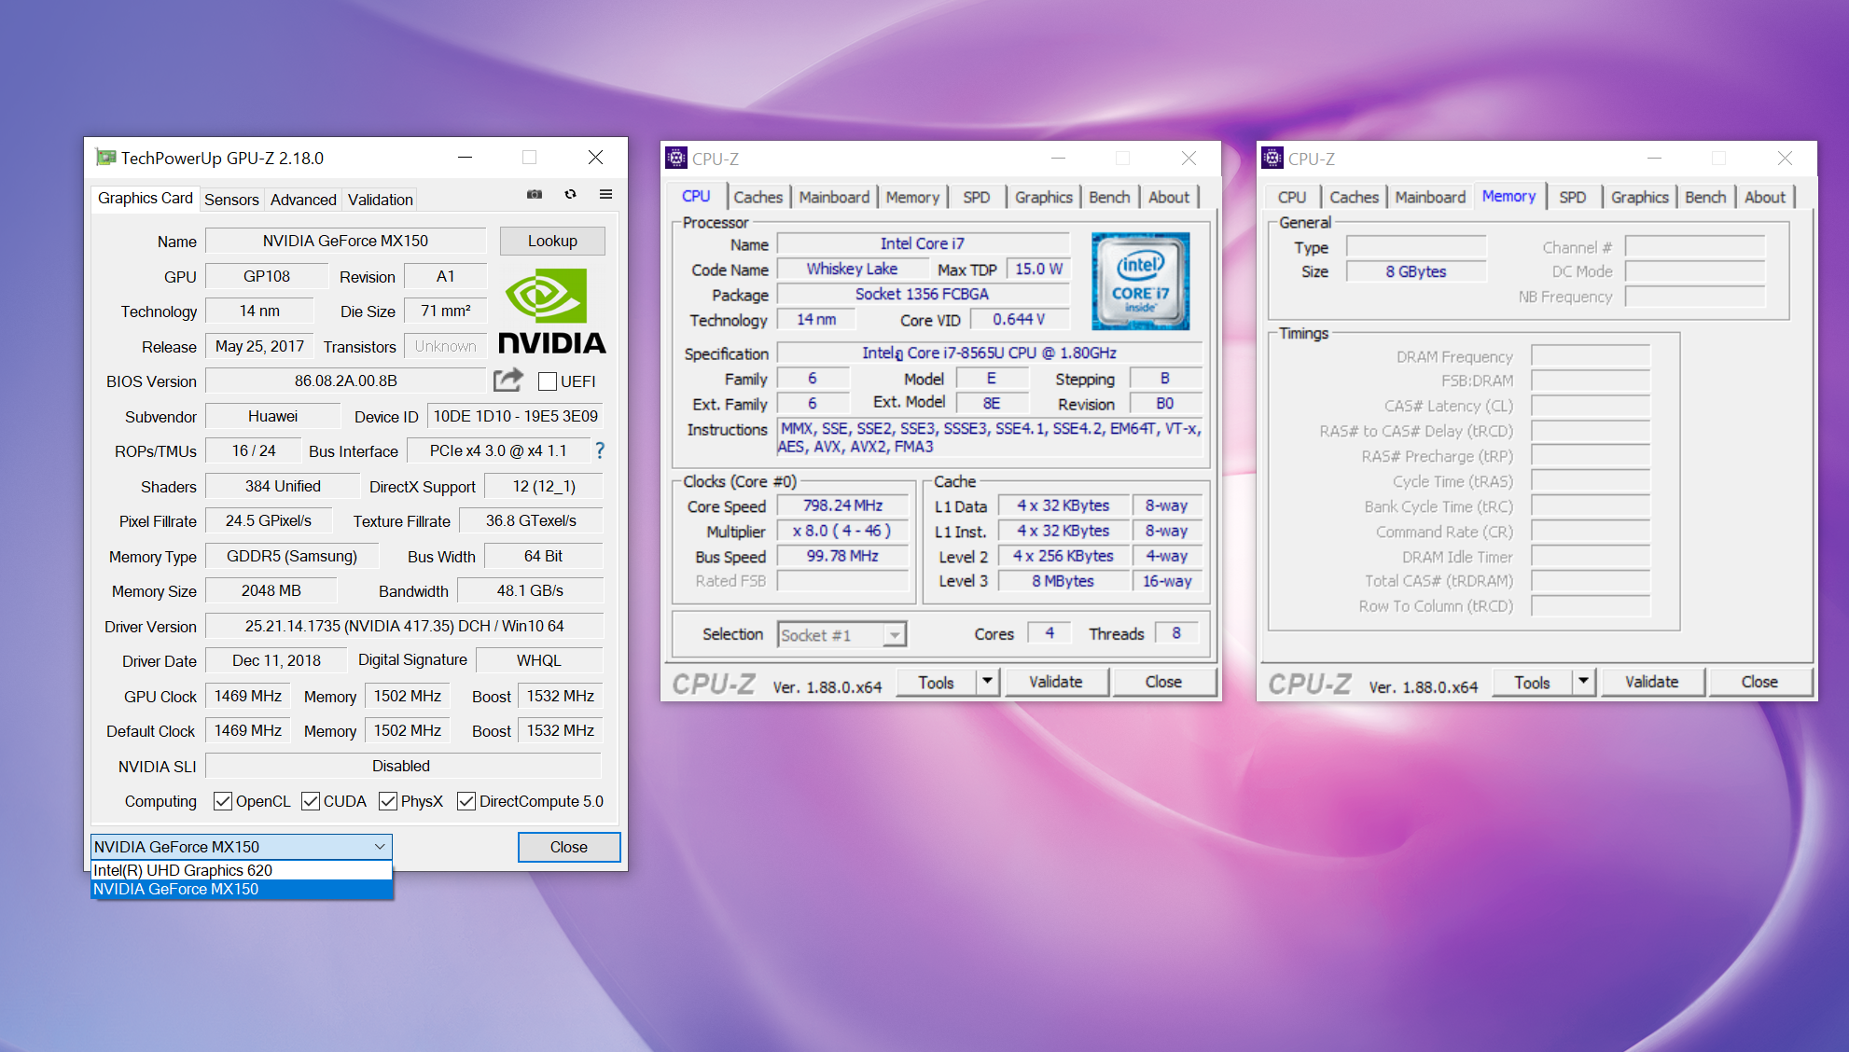Open SPD tab in right CPU-Z window

(1573, 197)
